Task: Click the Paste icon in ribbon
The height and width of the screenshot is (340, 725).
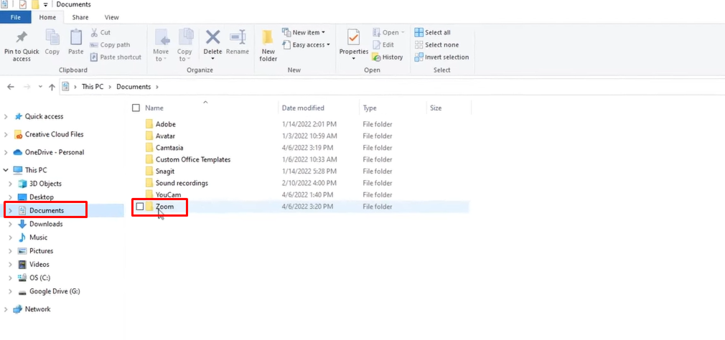Action: point(76,39)
